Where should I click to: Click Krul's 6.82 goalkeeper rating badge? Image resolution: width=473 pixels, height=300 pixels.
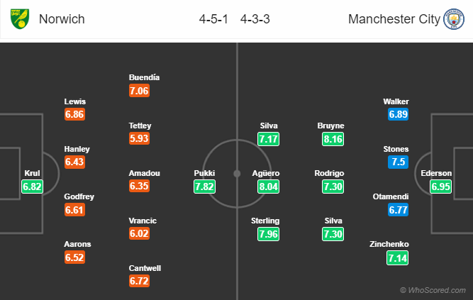coord(33,187)
